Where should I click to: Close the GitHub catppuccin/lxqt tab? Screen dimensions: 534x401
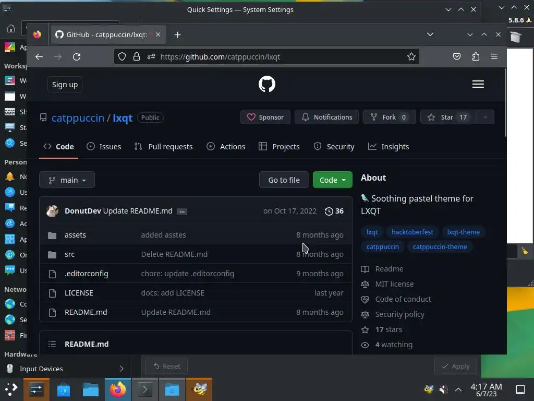click(x=157, y=34)
